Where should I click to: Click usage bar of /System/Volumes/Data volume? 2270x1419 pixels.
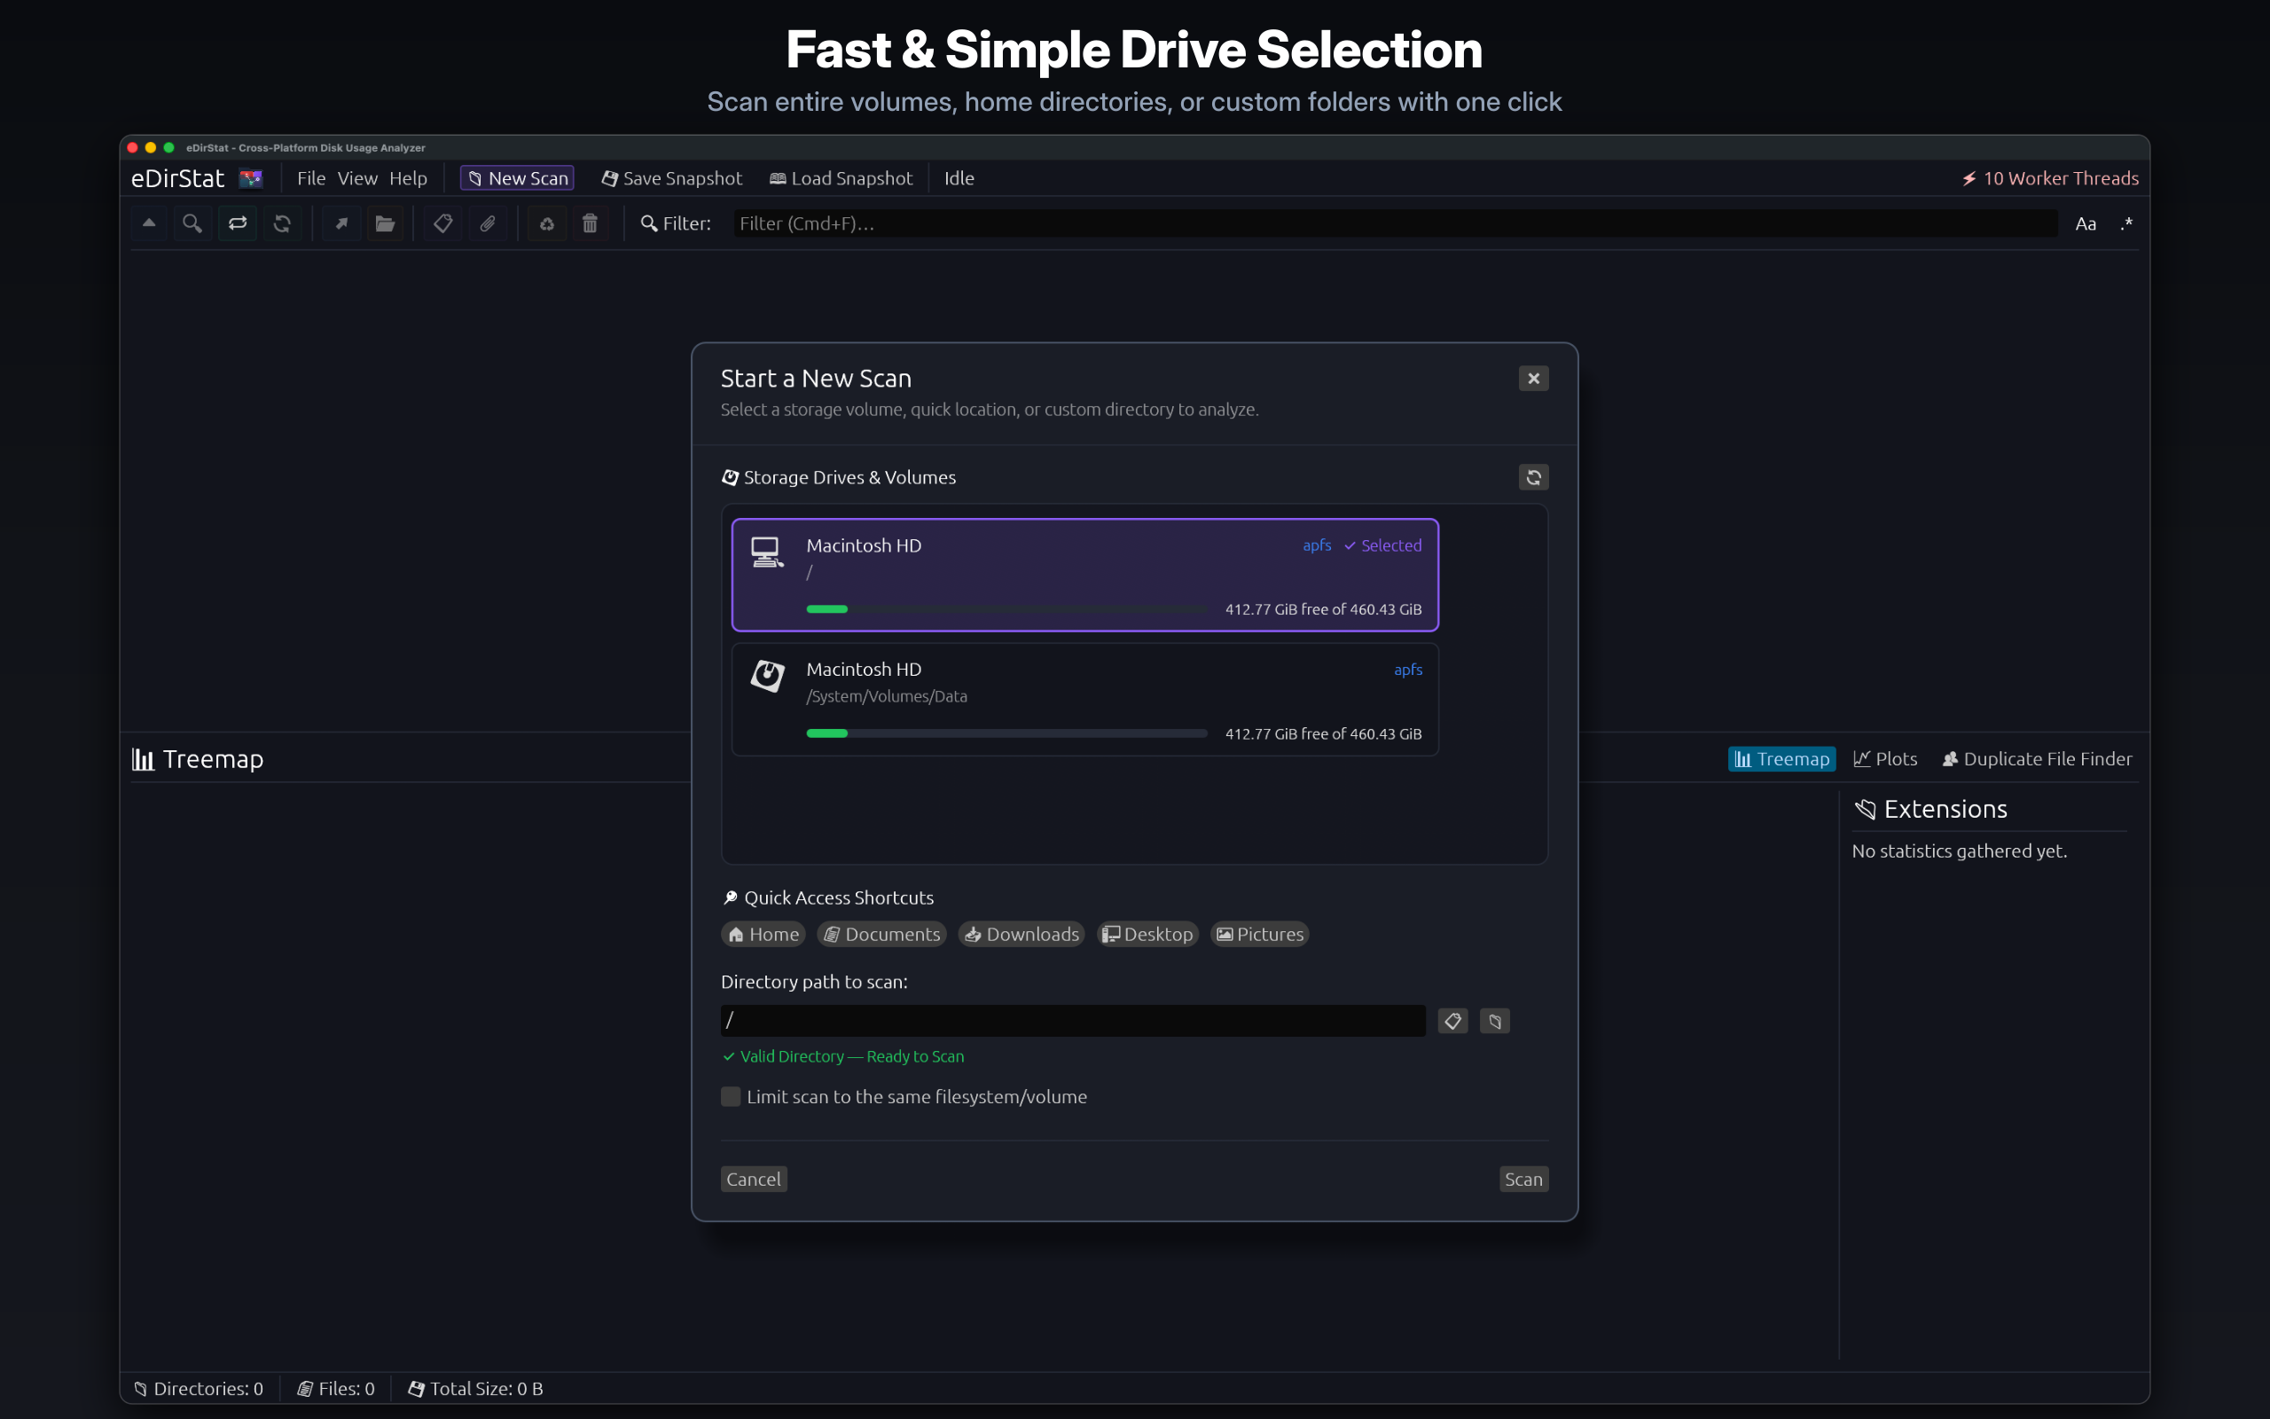click(x=1006, y=733)
